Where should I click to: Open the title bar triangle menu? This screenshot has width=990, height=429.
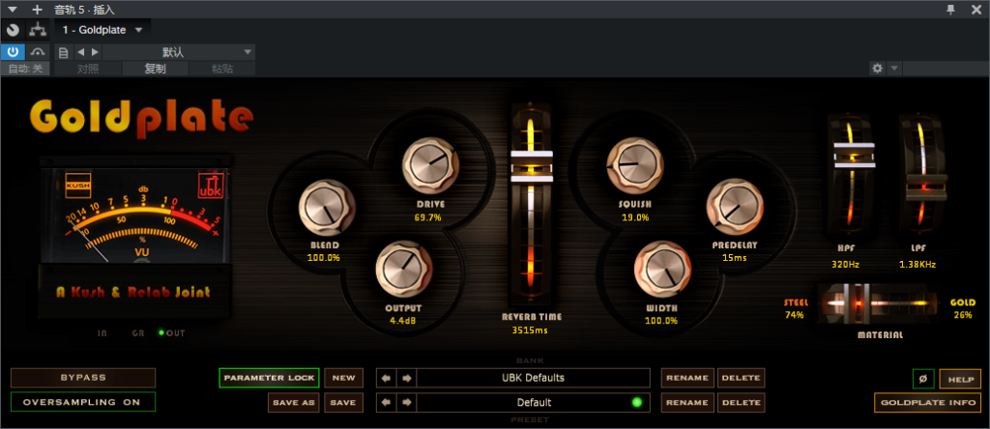click(x=12, y=10)
